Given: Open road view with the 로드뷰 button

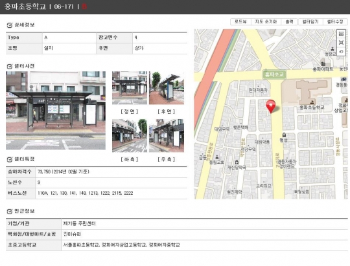Looking at the screenshot, I should tap(240, 21).
